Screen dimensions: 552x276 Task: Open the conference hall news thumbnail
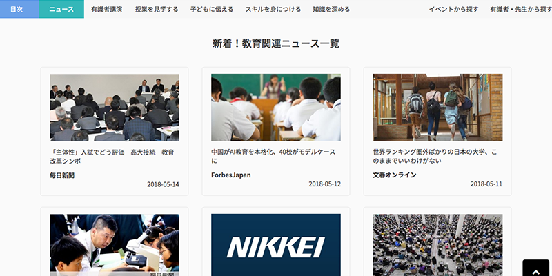point(115,108)
